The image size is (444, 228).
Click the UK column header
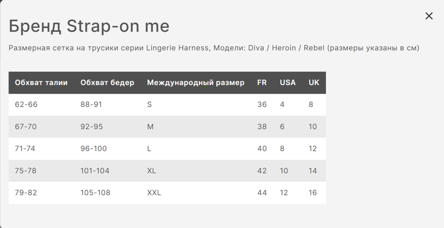tap(314, 83)
